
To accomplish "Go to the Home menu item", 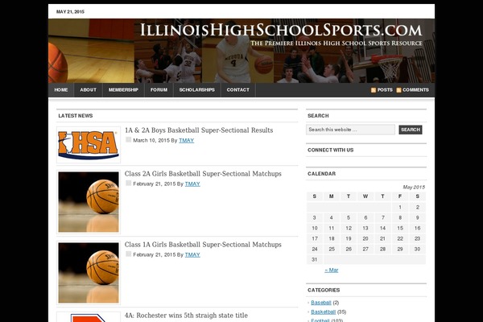I will (x=61, y=90).
